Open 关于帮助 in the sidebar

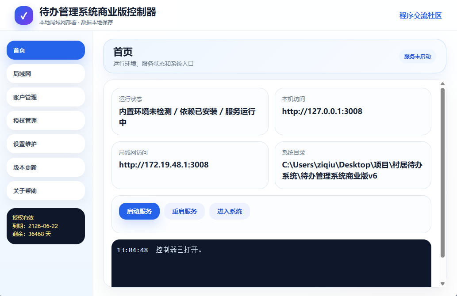46,191
